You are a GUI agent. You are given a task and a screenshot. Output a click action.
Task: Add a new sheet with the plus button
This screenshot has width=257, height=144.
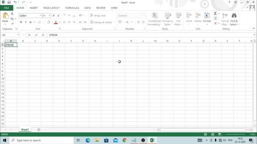[39, 130]
